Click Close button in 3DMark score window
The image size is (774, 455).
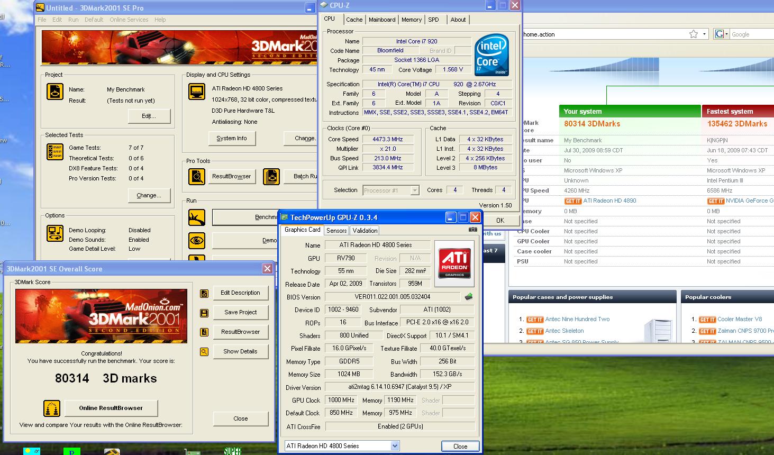click(x=241, y=418)
